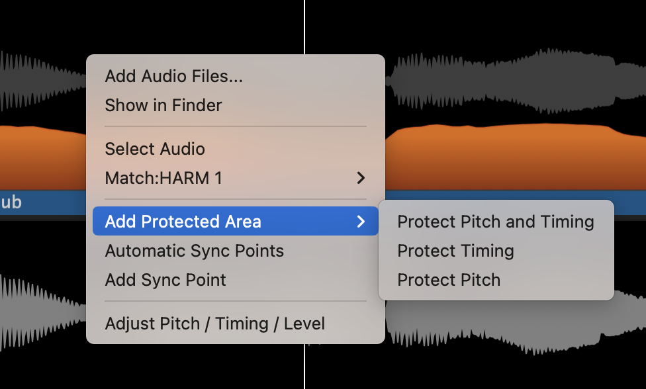Image resolution: width=646 pixels, height=389 pixels.
Task: Choose Protect Pitch and Timing
Action: 495,222
